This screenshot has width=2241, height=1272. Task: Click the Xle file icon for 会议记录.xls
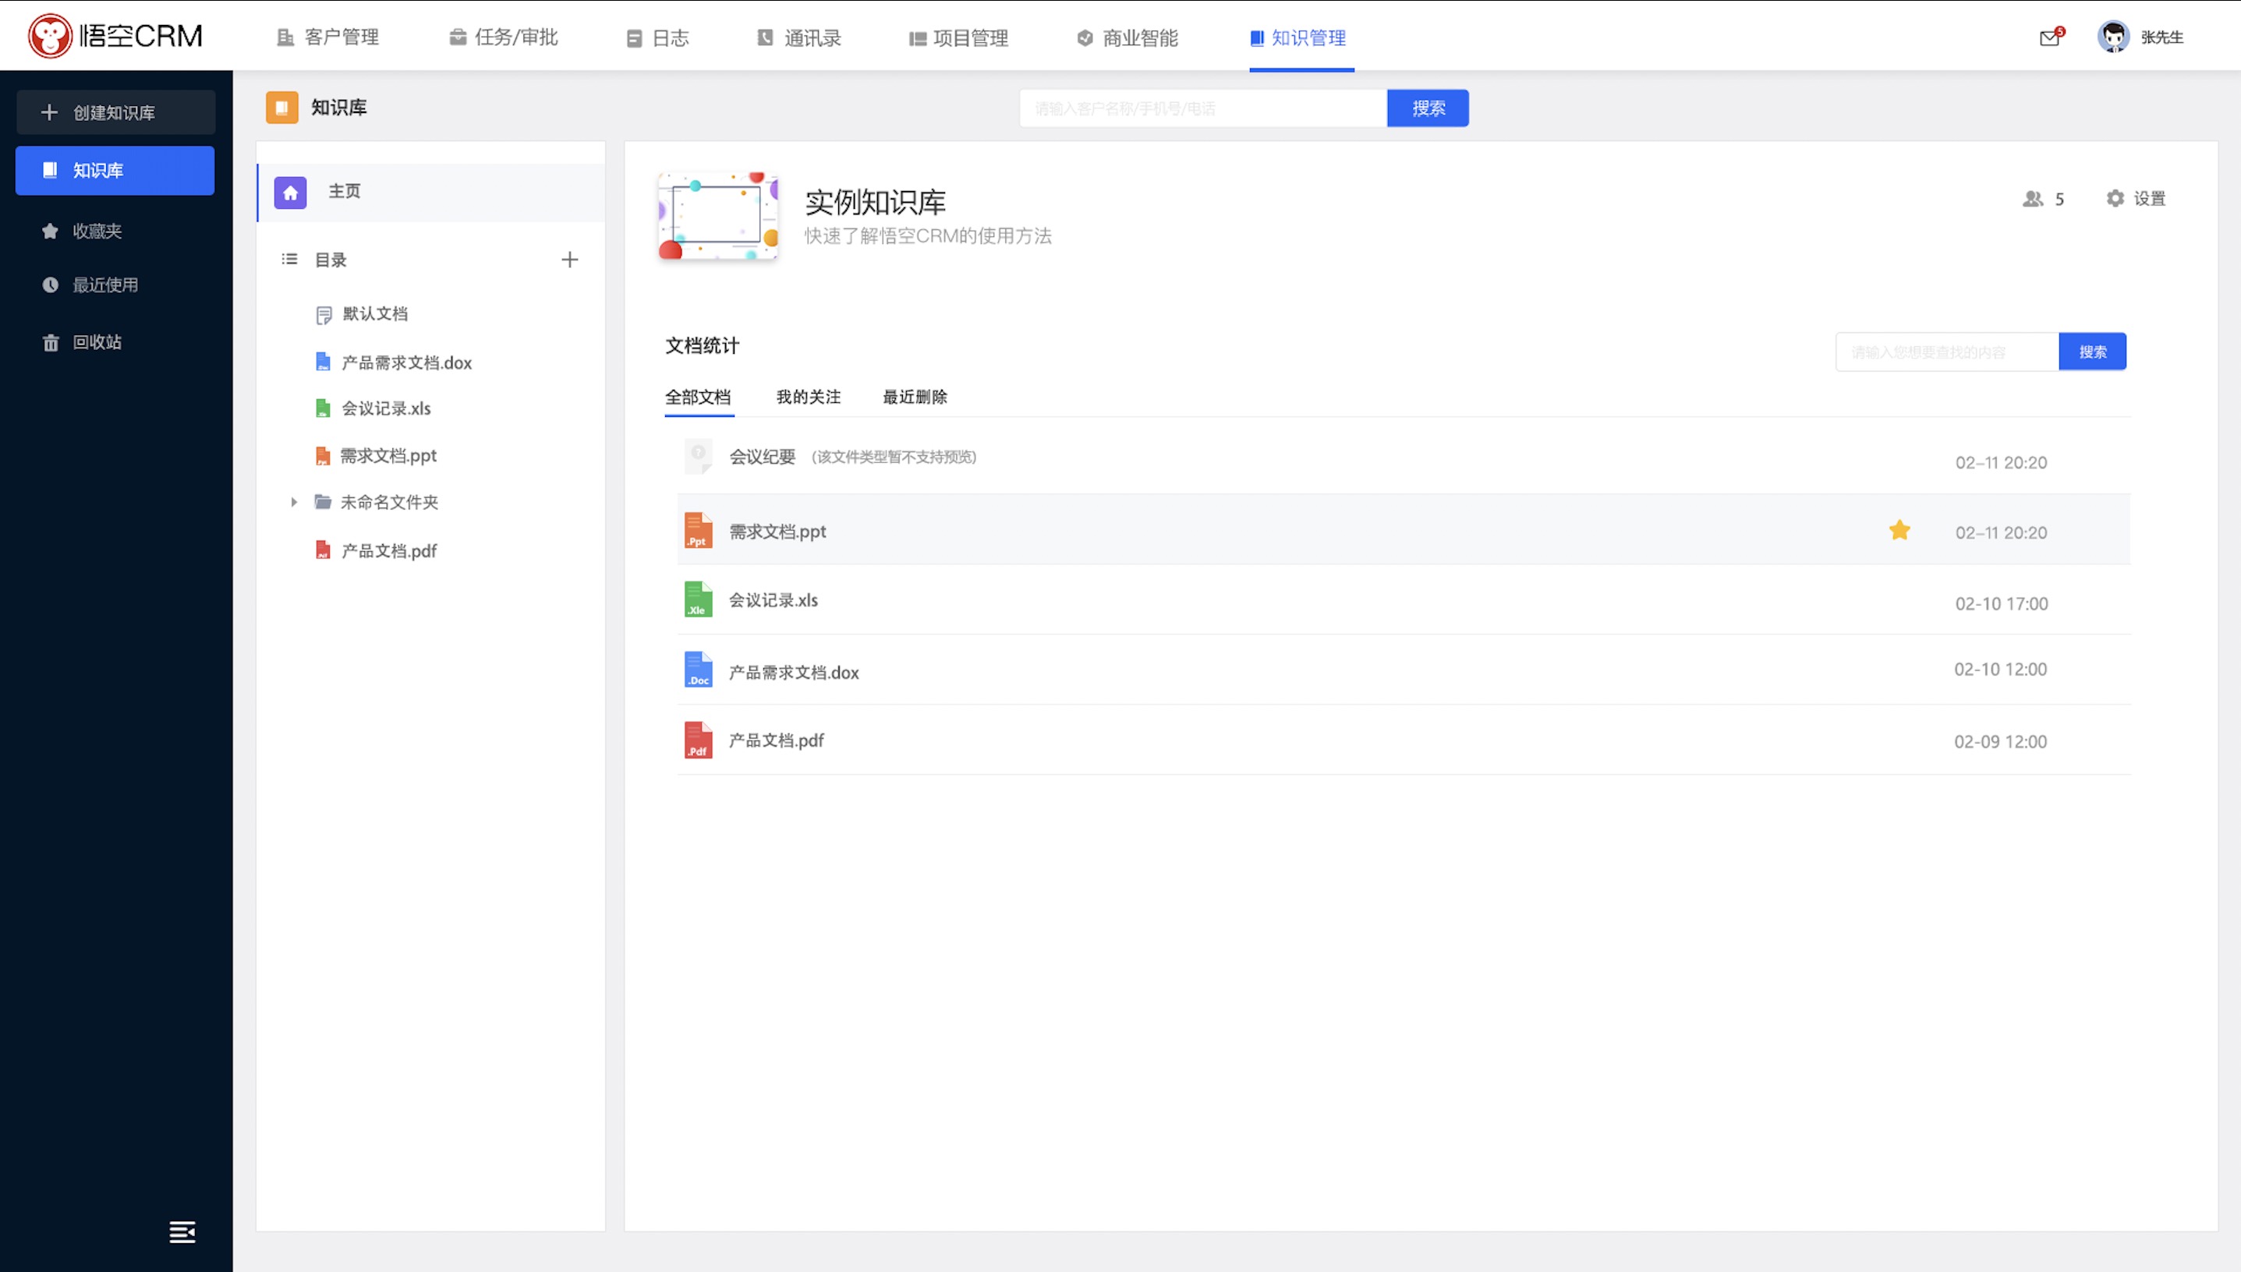697,599
